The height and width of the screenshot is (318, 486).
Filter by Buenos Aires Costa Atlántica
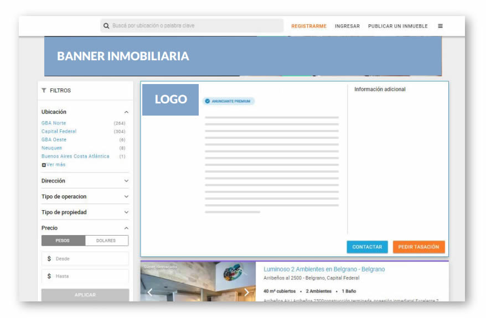[x=75, y=157]
